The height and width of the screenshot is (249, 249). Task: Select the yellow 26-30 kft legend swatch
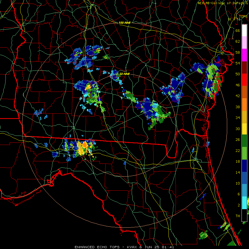(244, 129)
